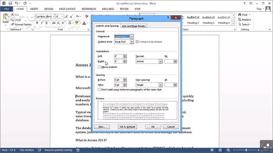This screenshot has width=273, height=153.
Task: Shrink the font size
Action: pos(71,16)
